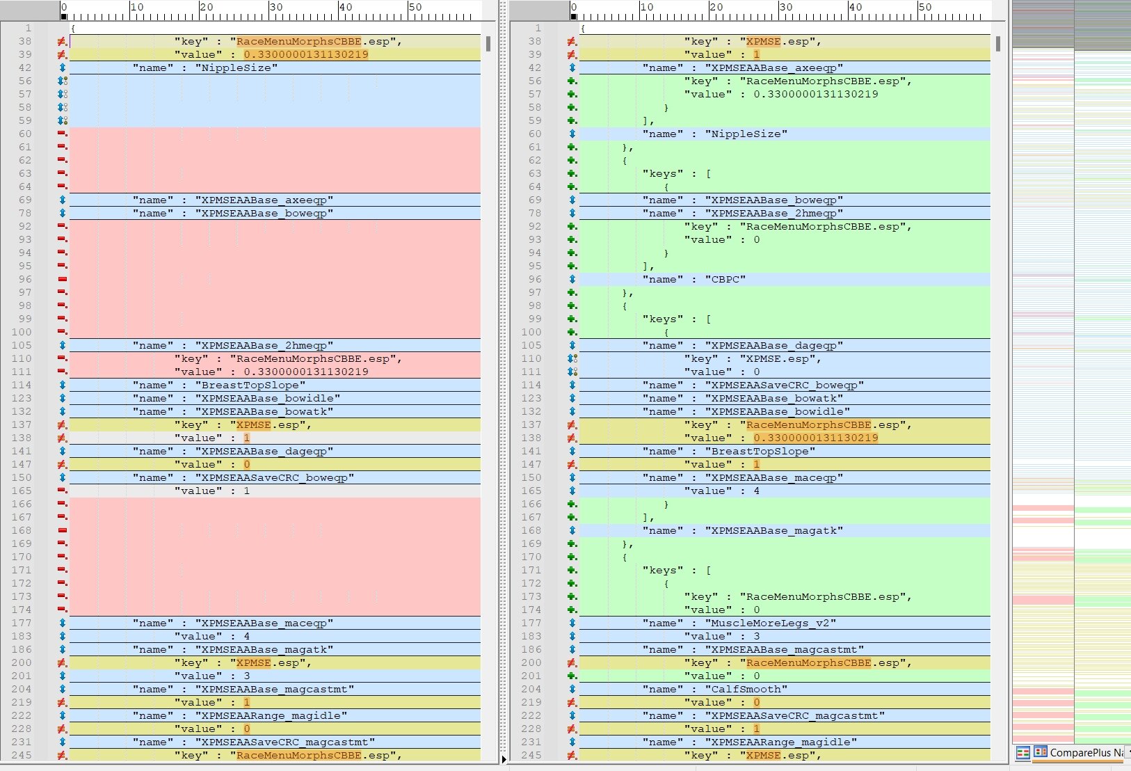Click the right column of the ComparePlus navigation map
1131x771 pixels.
pos(1103,372)
